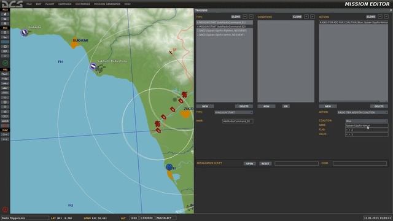393x221 pixels.
Task: Select the Gudauta airfield icon on map
Action: click(25, 33)
